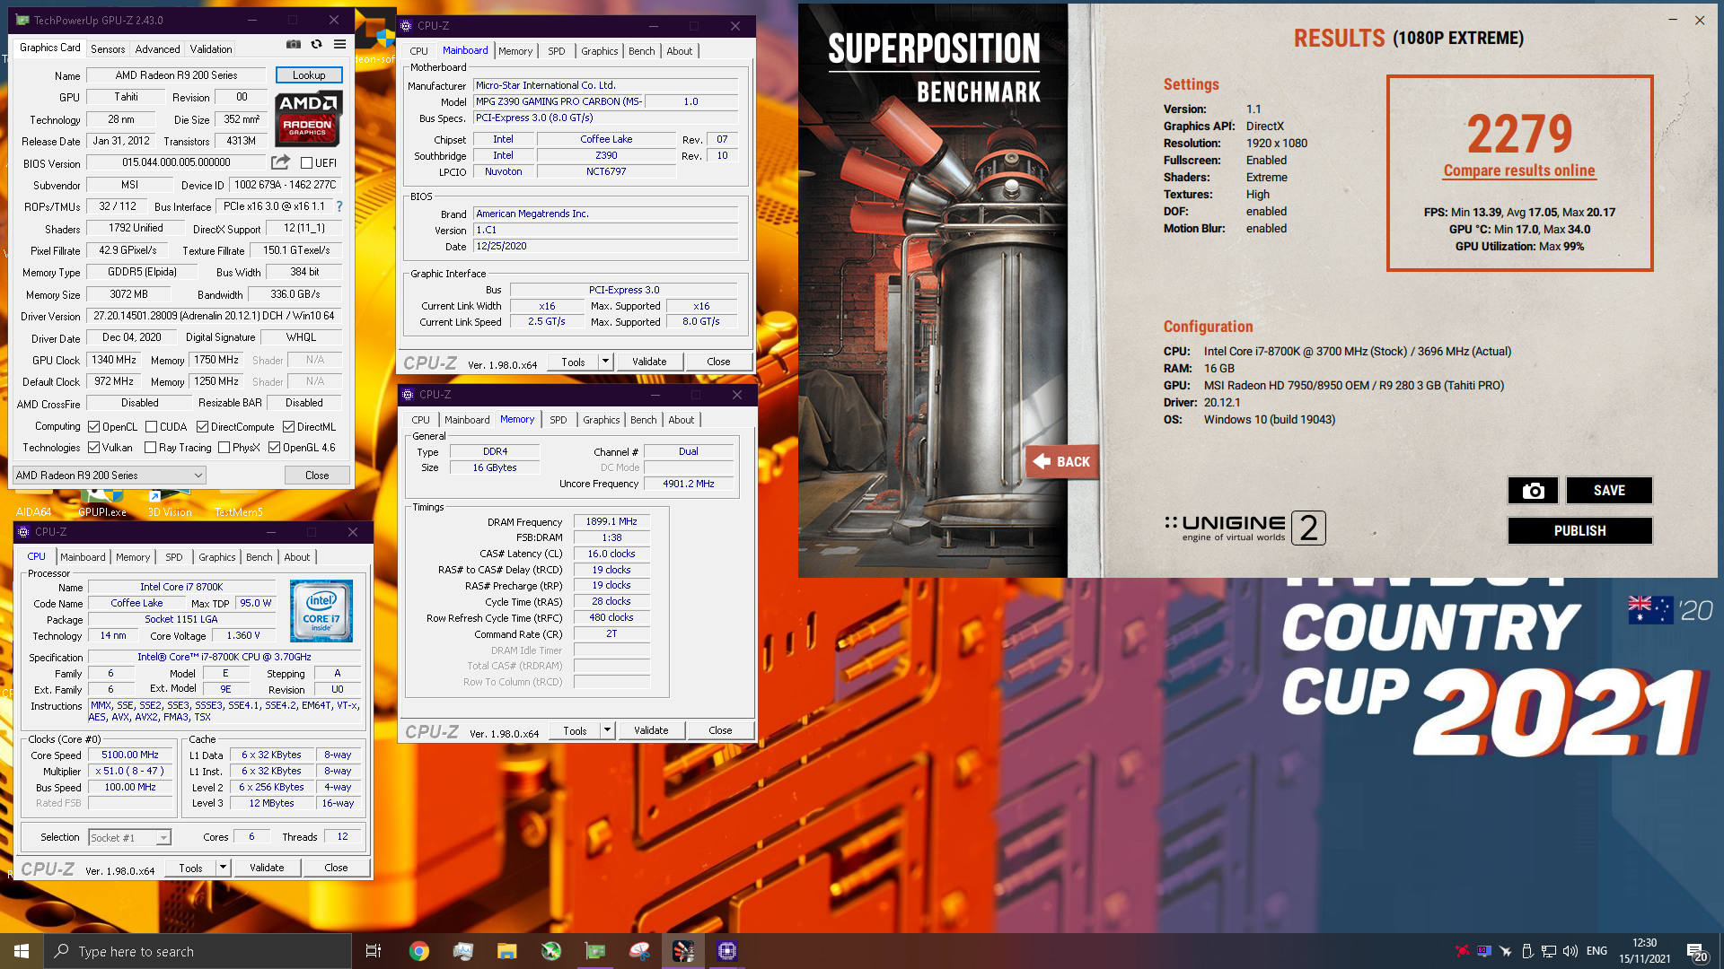Image resolution: width=1724 pixels, height=969 pixels.
Task: Click the PUBLISH button in Superposition
Action: (x=1579, y=530)
